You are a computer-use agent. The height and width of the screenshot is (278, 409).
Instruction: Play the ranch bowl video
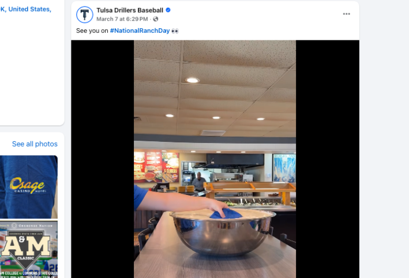pyautogui.click(x=215, y=159)
